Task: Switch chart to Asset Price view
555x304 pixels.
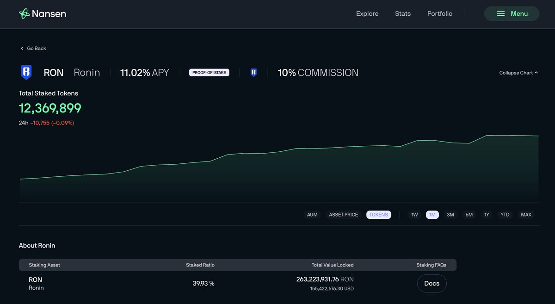Action: 343,215
